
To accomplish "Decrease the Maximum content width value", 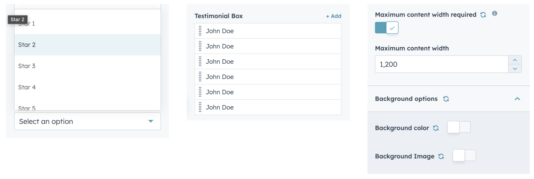I will click(x=515, y=69).
